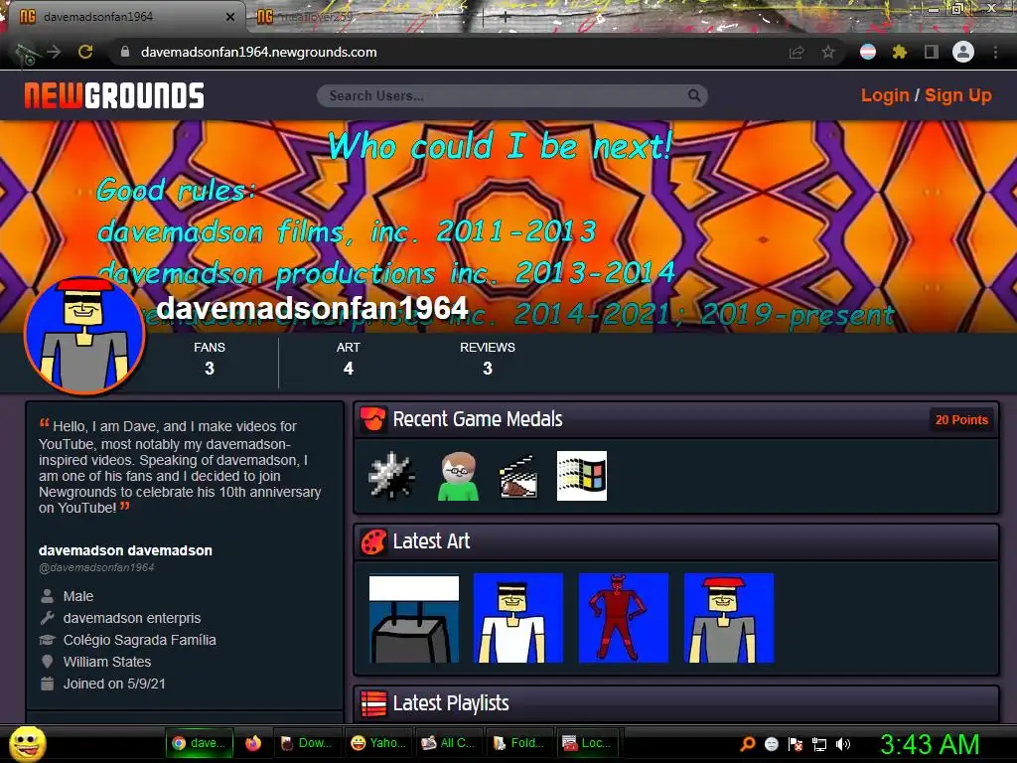The width and height of the screenshot is (1017, 763).
Task: Click the davemadsonfan1964 profile avatar
Action: click(84, 336)
